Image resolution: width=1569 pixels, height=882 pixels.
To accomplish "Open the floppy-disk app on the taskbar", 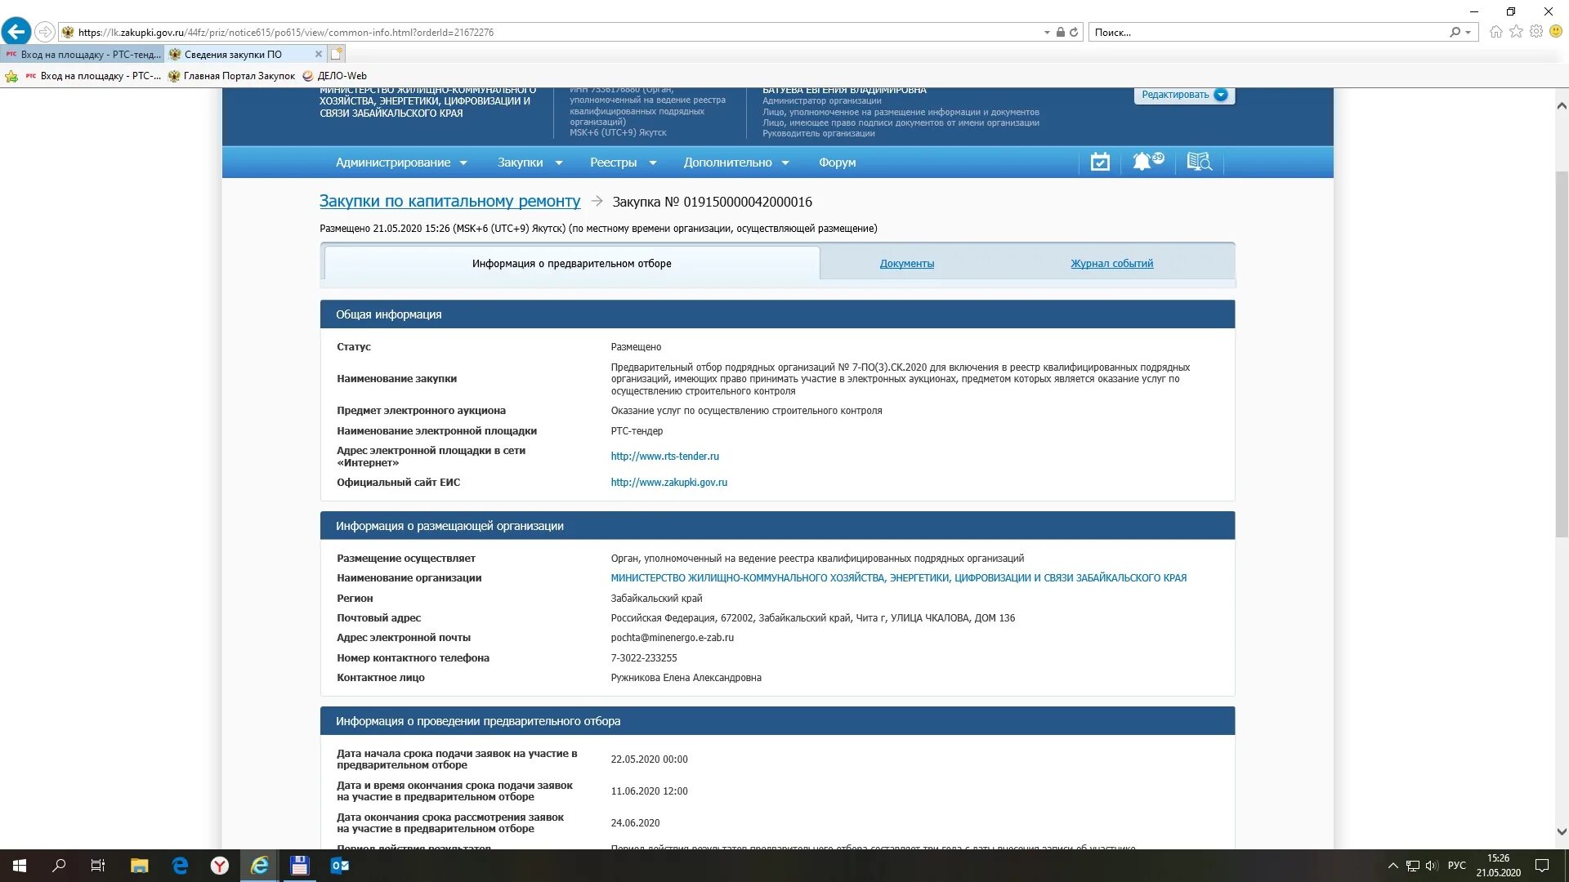I will [299, 866].
